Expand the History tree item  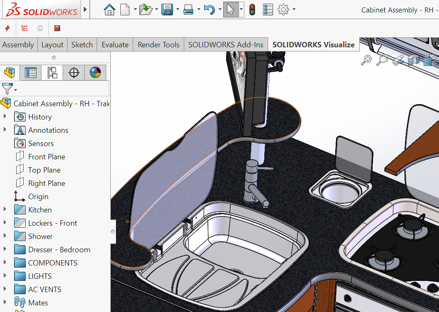5,117
